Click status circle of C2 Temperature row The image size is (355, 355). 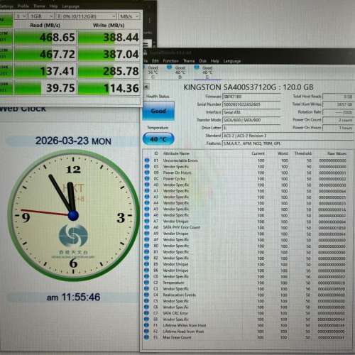click(x=147, y=283)
